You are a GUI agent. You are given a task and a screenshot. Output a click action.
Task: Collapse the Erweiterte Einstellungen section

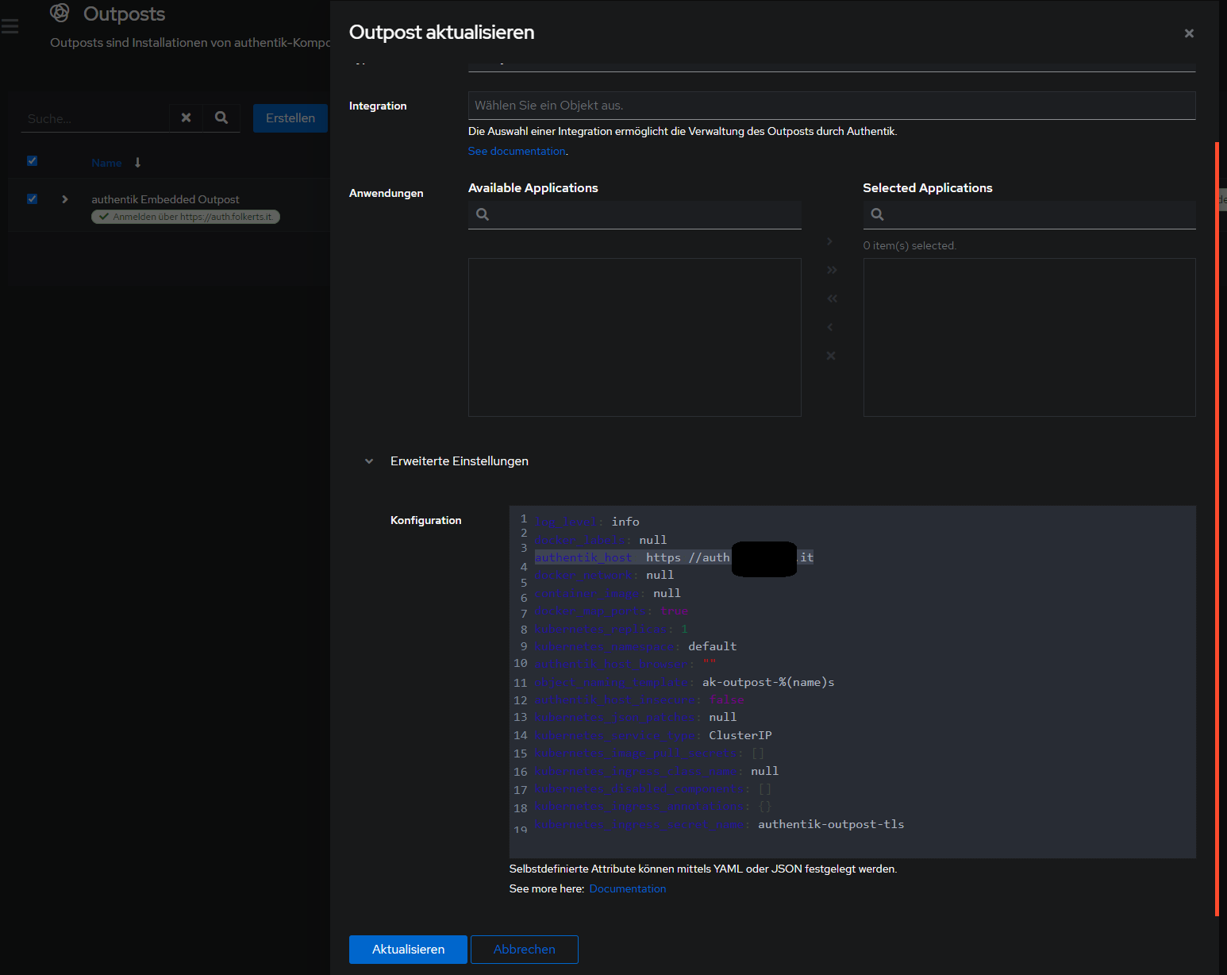(x=369, y=461)
